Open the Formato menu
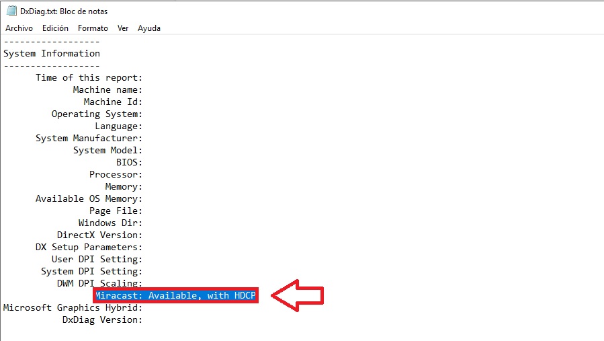 [93, 28]
